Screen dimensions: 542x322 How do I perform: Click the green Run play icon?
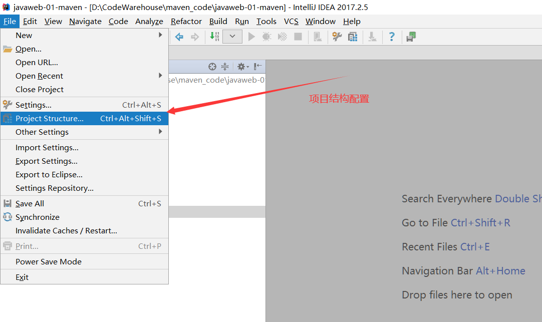coord(251,37)
